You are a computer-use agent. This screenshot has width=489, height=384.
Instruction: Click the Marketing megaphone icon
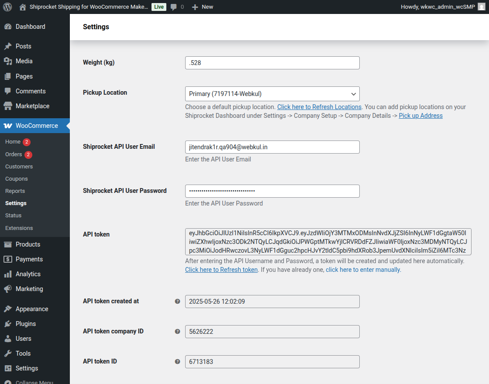(8, 289)
